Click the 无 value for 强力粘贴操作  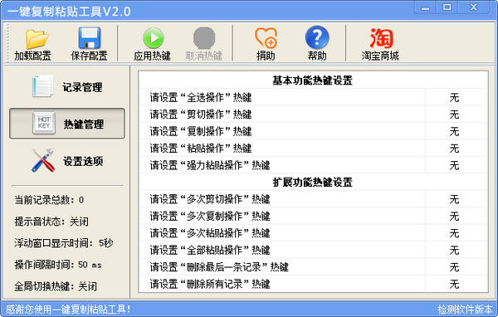(455, 165)
